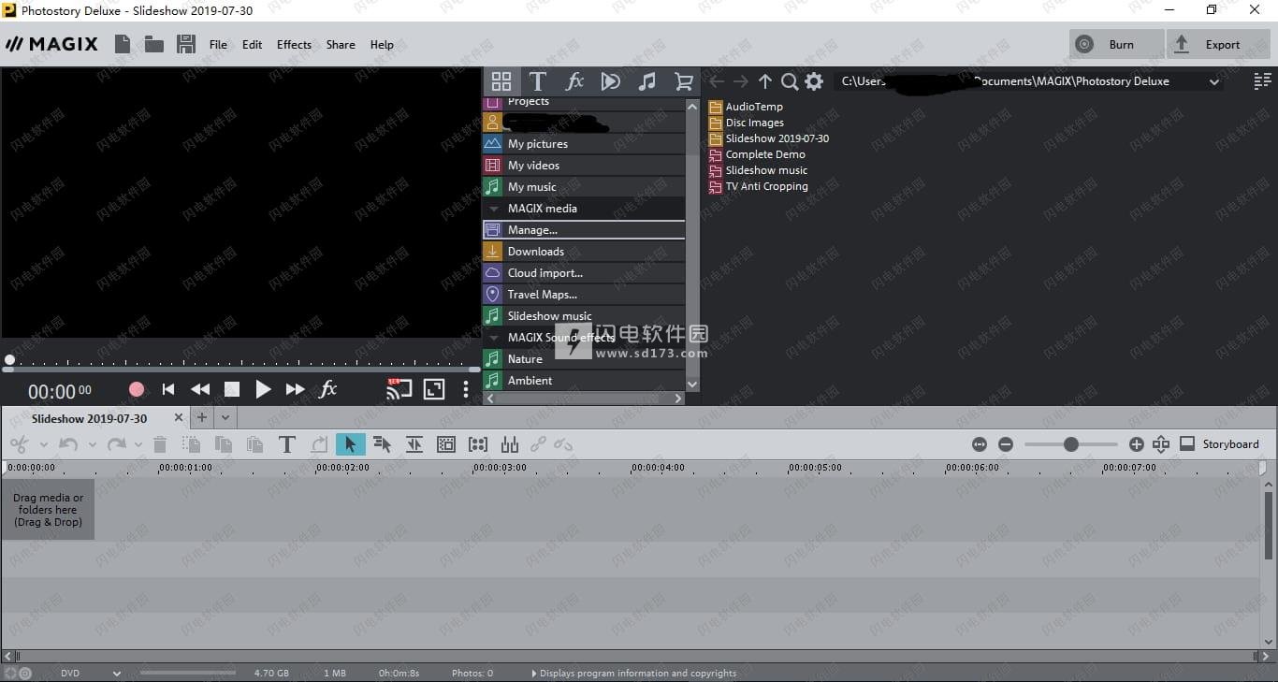1278x682 pixels.
Task: Click the optimize timeline view icon
Action: (980, 444)
